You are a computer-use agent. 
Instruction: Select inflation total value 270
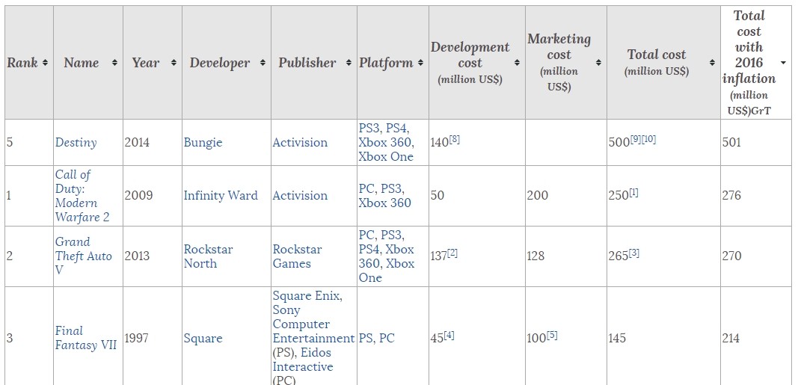coord(731,256)
